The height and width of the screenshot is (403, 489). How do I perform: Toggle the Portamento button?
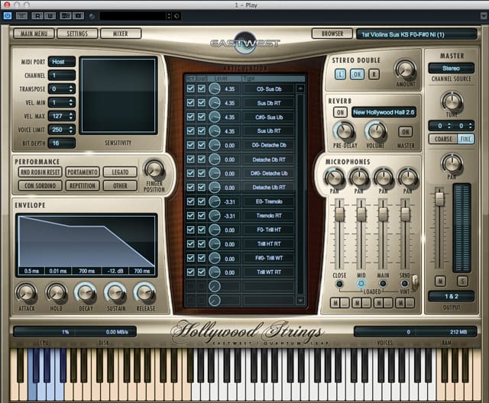(83, 172)
